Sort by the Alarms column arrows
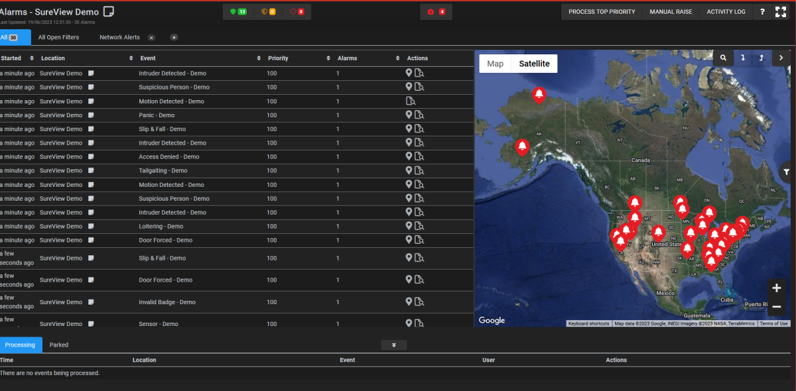796x391 pixels. [398, 58]
